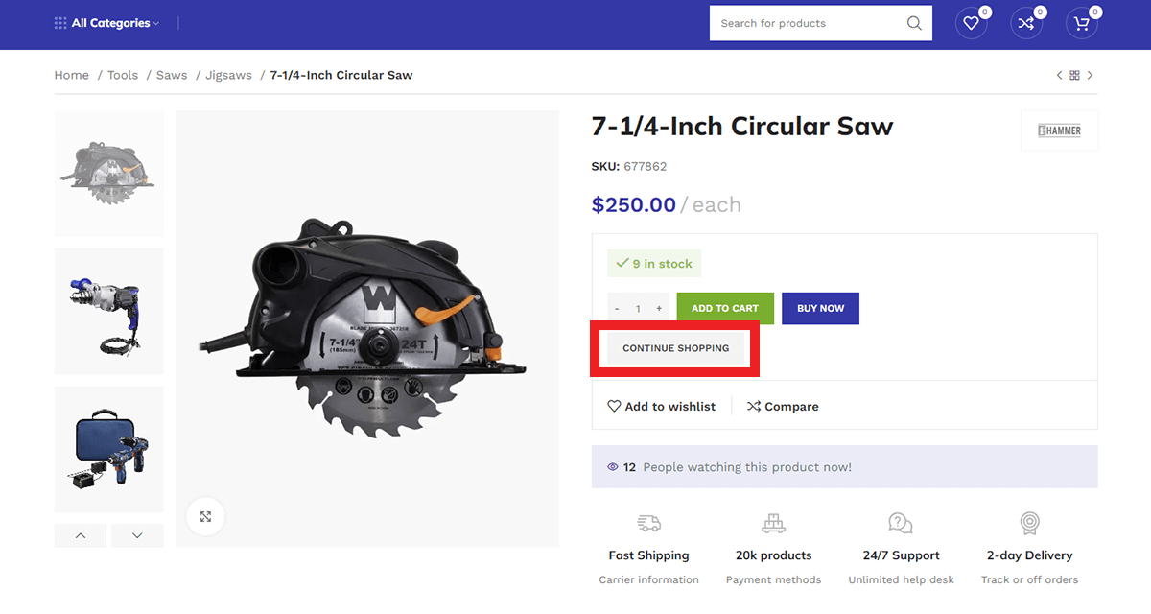Go to next product arrow
The image size is (1151, 614).
pos(1091,75)
